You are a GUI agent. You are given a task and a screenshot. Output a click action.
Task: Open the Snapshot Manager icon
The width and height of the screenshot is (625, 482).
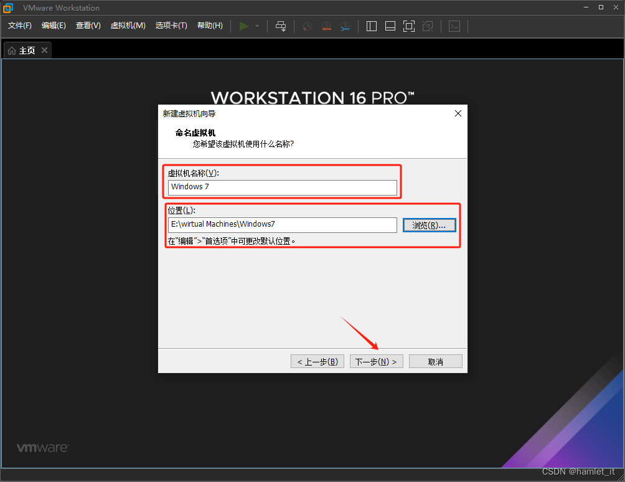[x=345, y=26]
